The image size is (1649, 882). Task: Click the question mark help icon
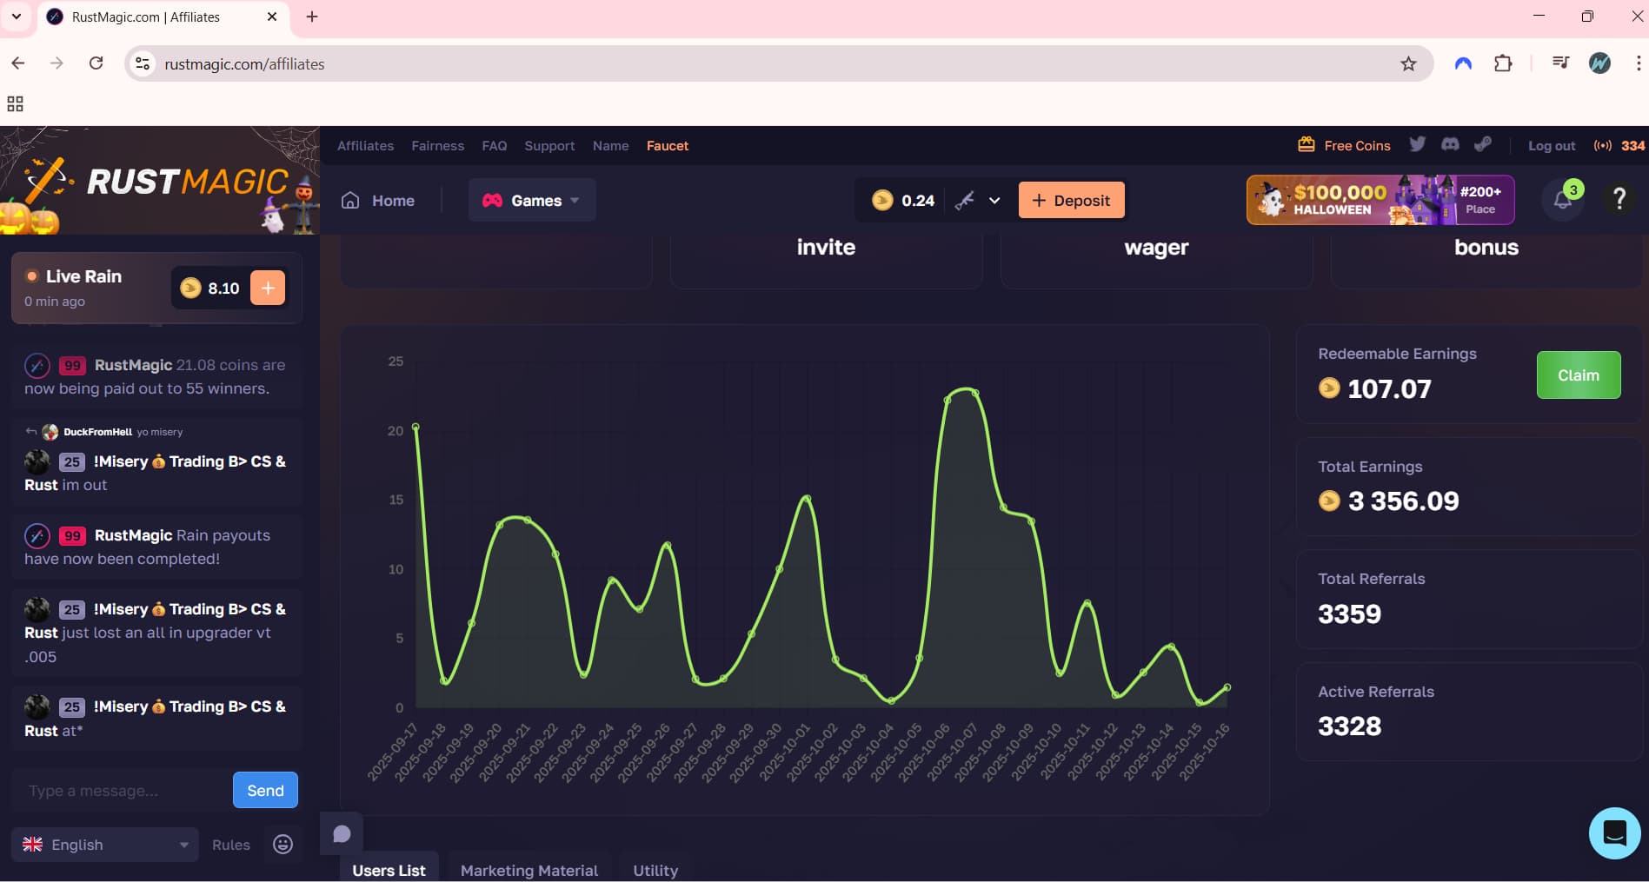(x=1619, y=200)
